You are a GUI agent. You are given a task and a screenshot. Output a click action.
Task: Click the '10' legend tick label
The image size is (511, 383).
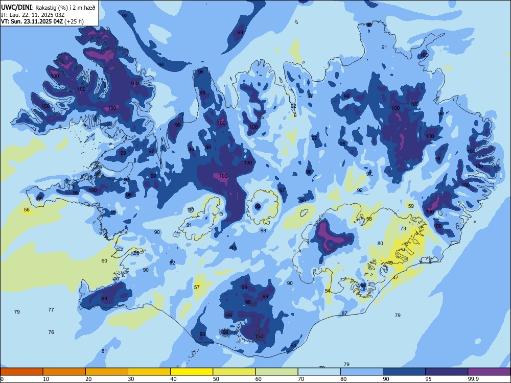46,379
